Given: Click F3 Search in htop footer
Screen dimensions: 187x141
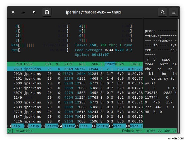Looking at the screenshot, I should click(x=50, y=126).
